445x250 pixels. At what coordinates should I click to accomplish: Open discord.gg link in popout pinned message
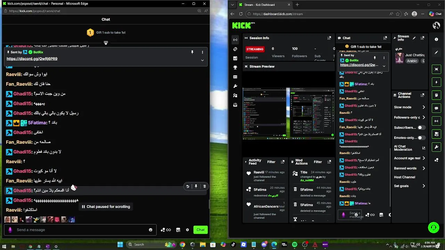tap(32, 59)
